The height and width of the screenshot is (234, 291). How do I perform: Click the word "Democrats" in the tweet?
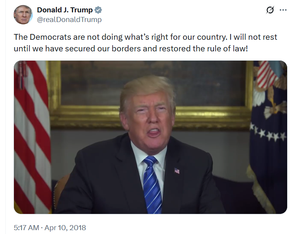tap(50, 37)
